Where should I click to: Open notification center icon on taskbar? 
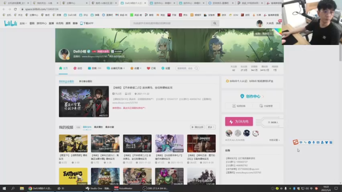click(x=336, y=189)
